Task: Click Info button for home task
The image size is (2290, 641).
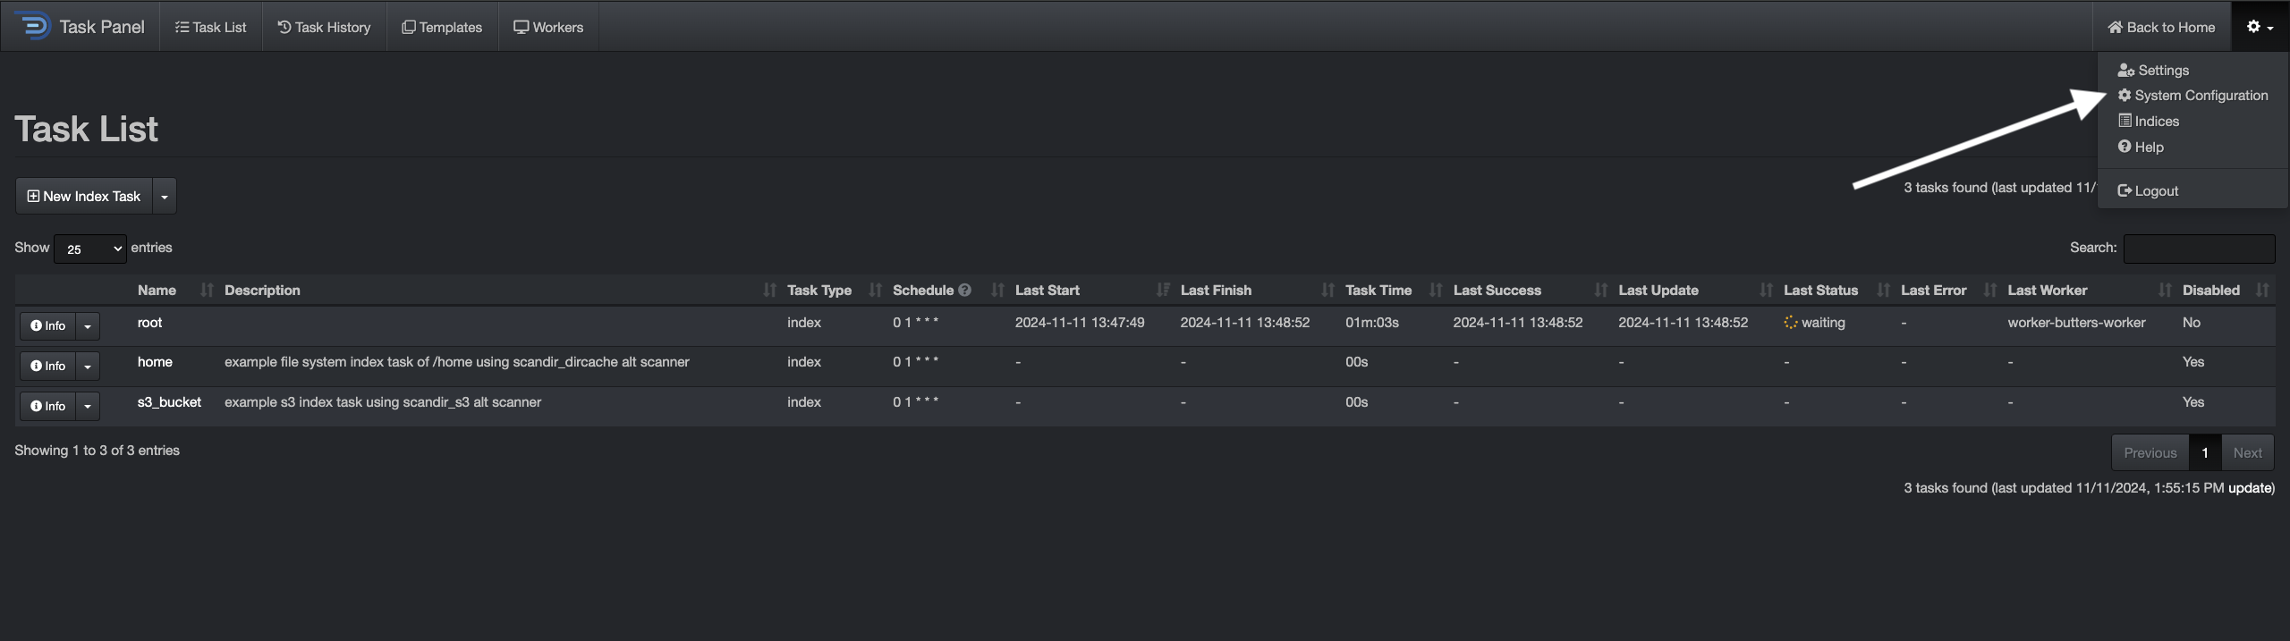Action: coord(48,367)
